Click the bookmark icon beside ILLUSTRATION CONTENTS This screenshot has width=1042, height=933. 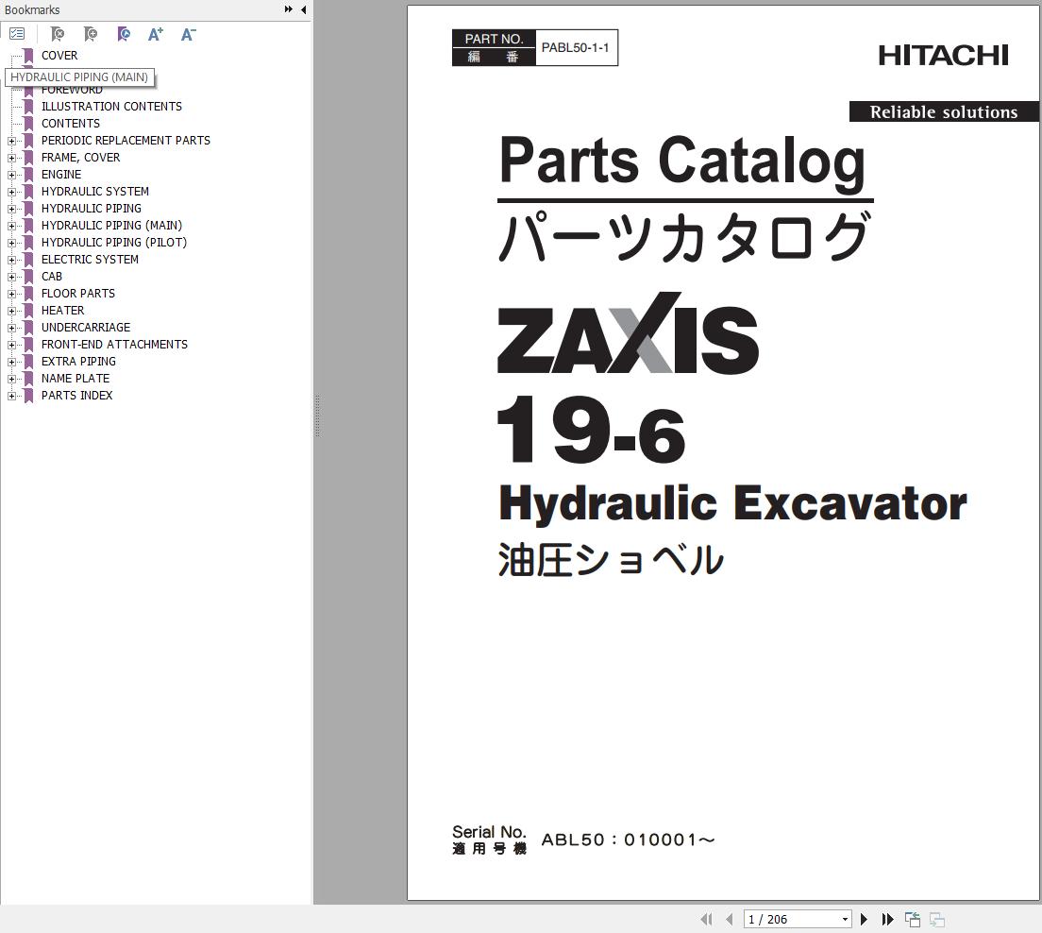click(28, 107)
